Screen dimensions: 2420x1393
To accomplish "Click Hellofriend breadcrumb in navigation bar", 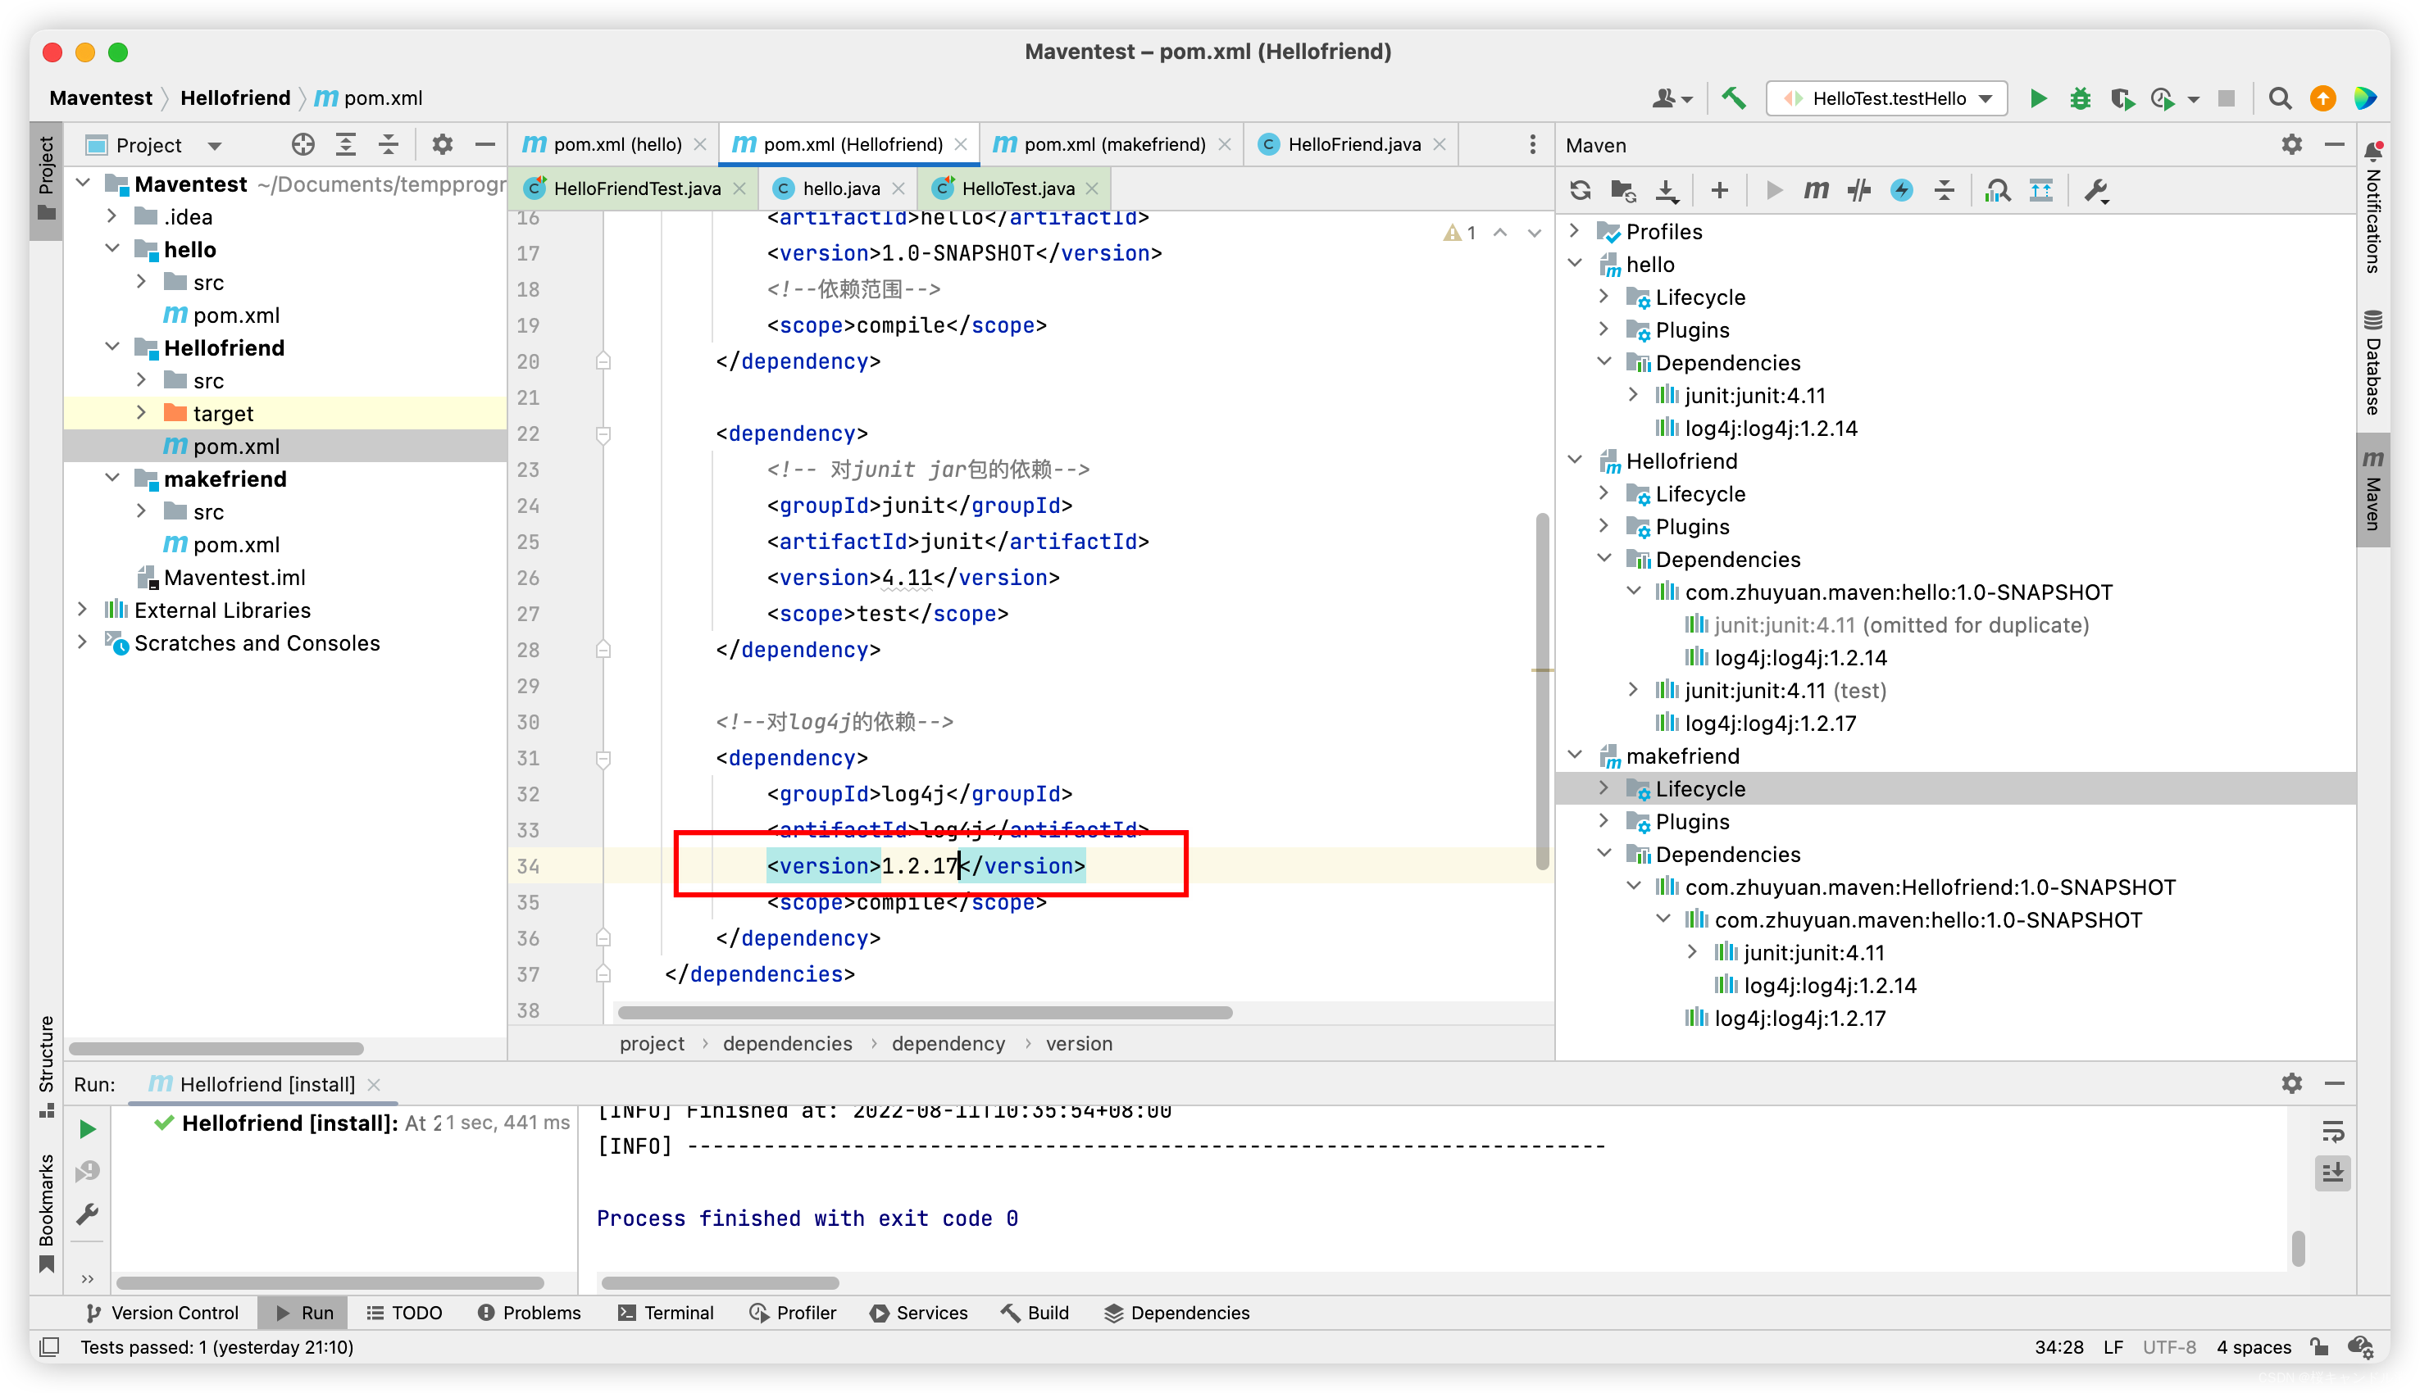I will [x=235, y=98].
